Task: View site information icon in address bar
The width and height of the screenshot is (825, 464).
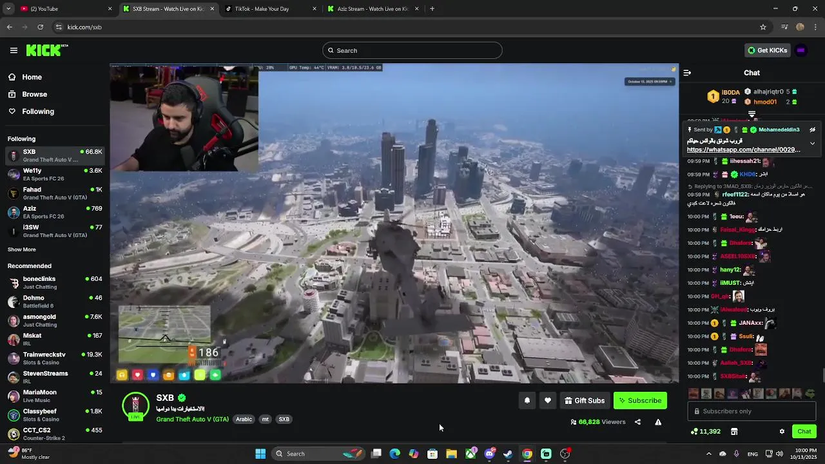Action: [x=59, y=27]
